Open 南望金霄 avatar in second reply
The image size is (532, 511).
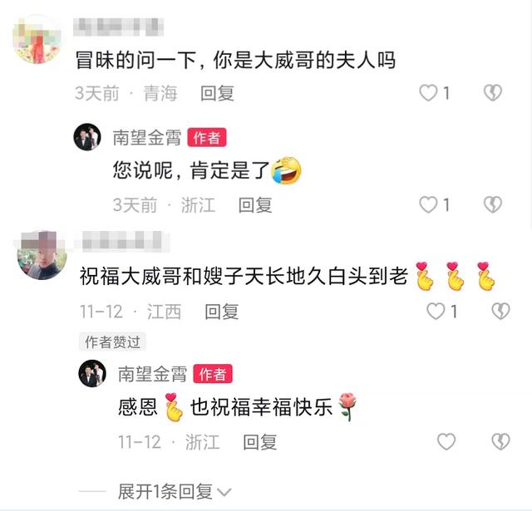tap(92, 373)
